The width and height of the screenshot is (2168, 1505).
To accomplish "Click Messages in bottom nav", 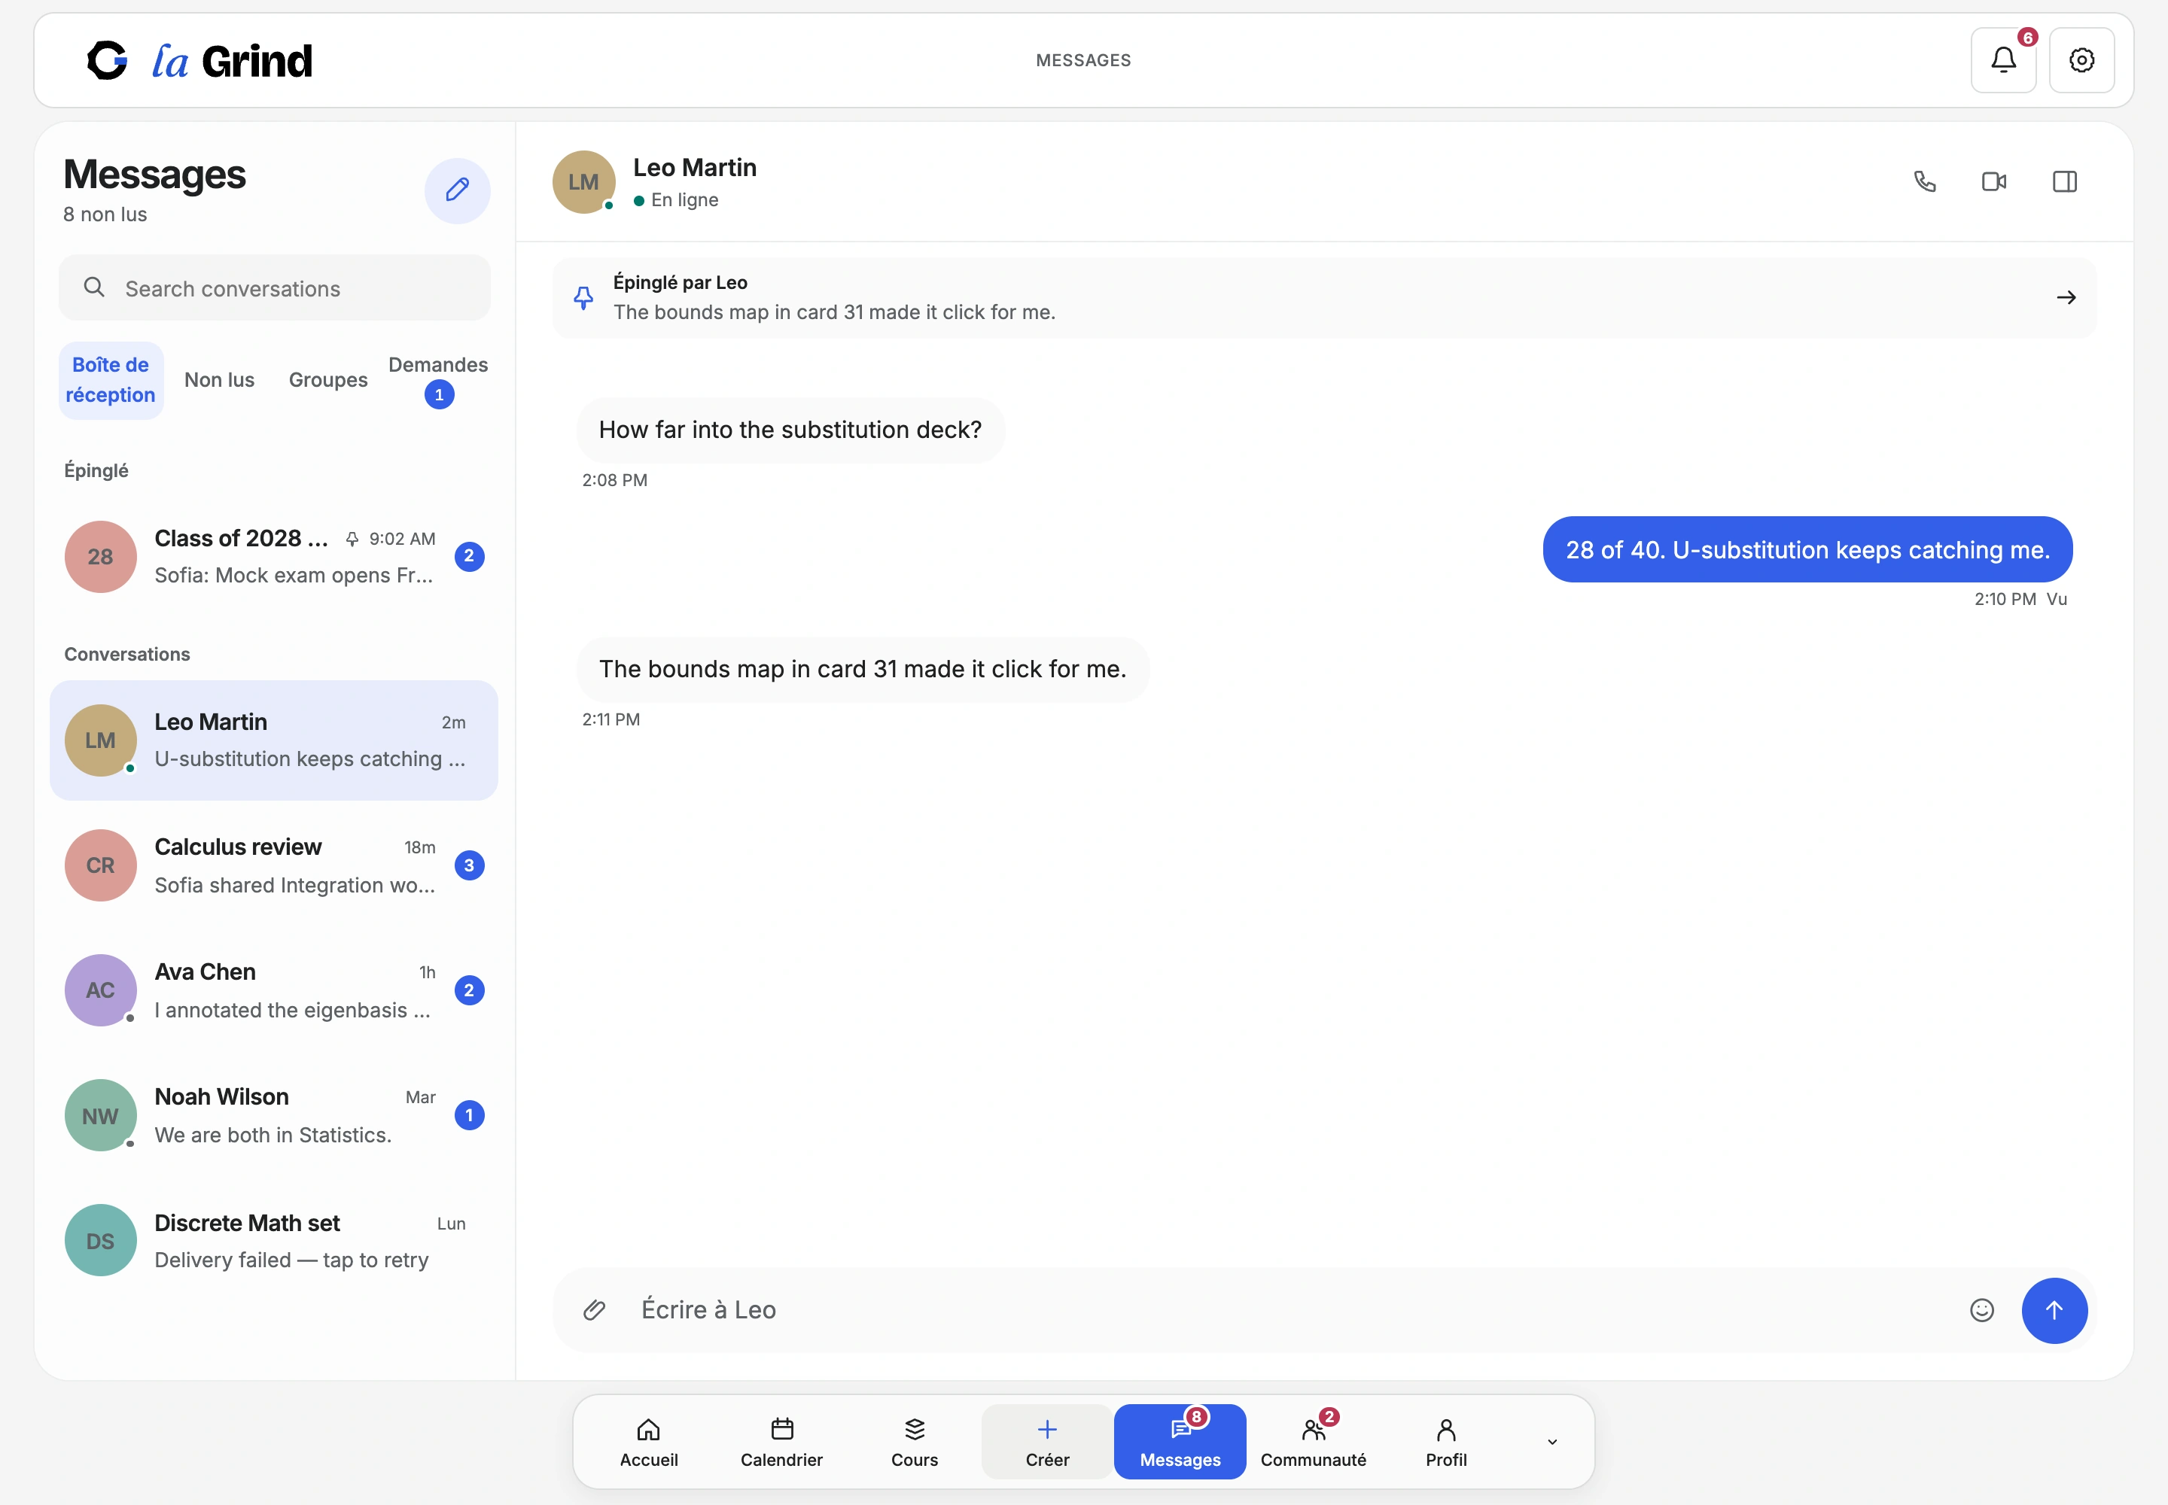I will click(1180, 1442).
